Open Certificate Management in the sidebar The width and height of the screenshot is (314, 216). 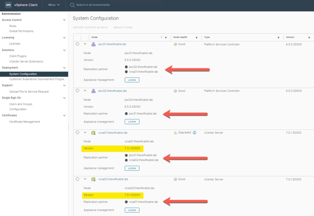tap(25, 122)
